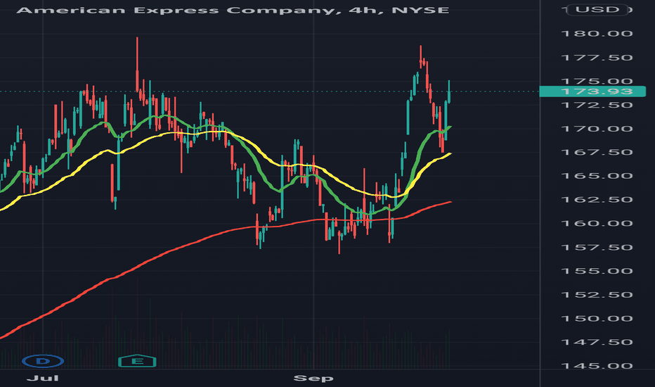Click the 167.50 price axis label
This screenshot has height=387, width=655.
(597, 152)
